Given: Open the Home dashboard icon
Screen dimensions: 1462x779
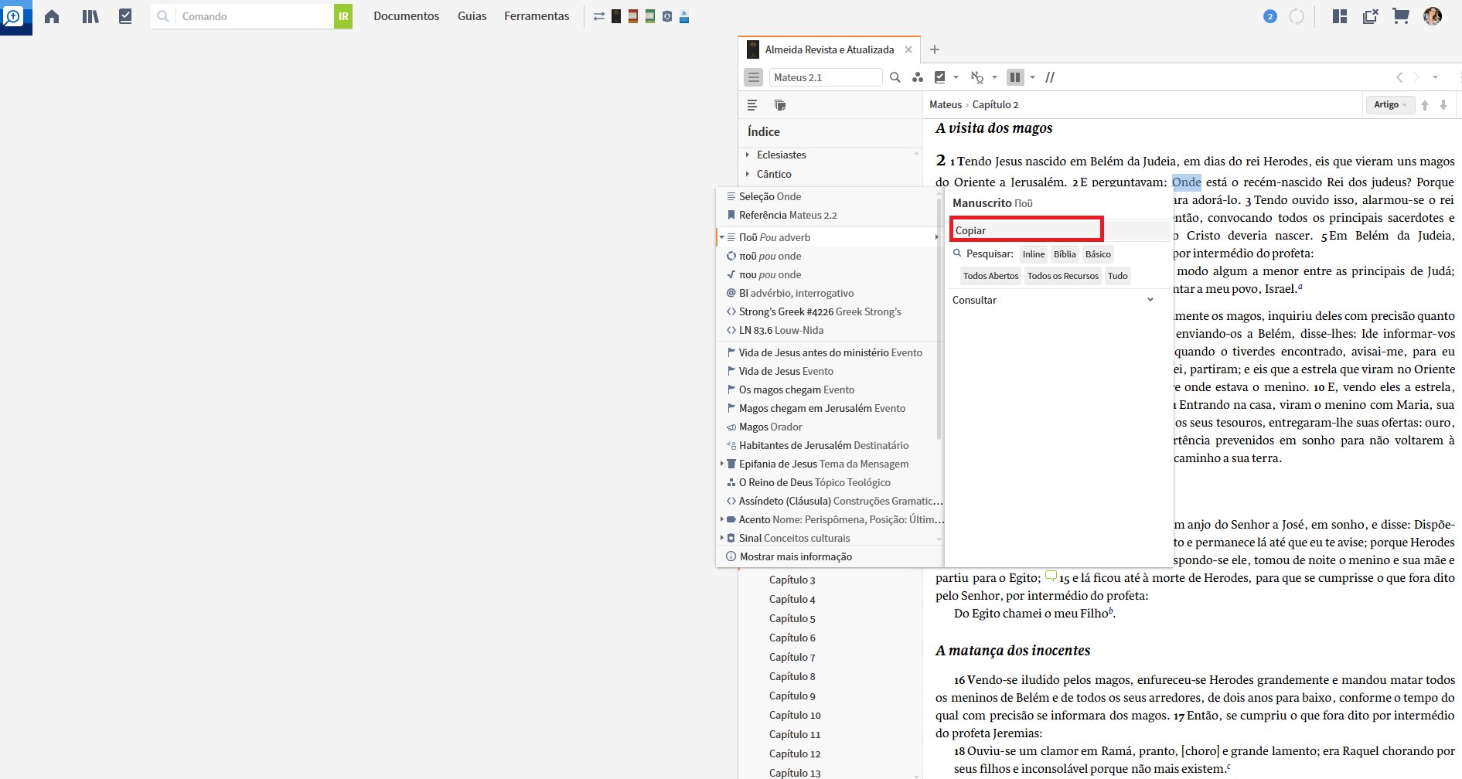Looking at the screenshot, I should (x=52, y=16).
